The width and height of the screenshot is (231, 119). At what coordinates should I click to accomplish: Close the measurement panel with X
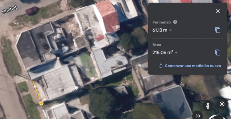218,11
